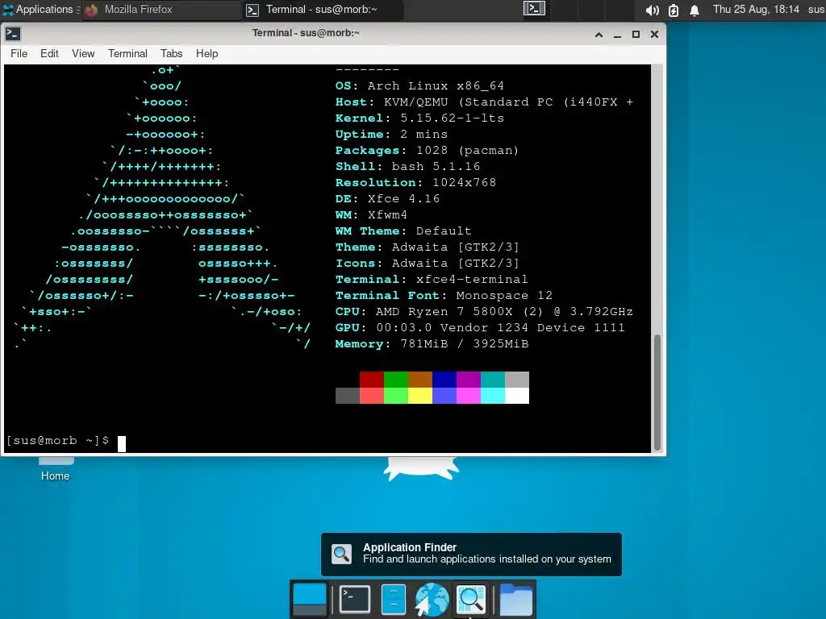Click the 'bash 5.1.16' shell value

click(x=436, y=166)
